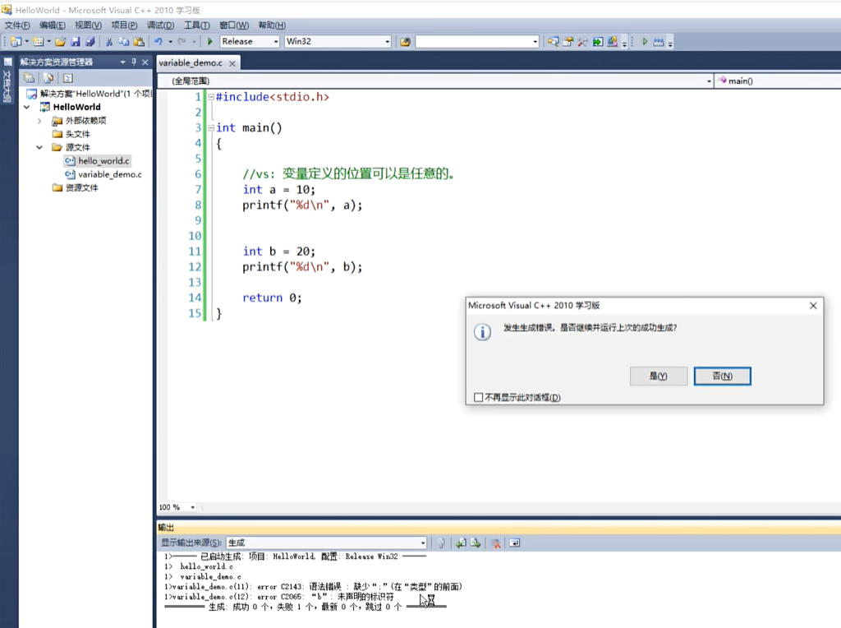Viewport: 841px width, 628px height.
Task: Click the error C2143 output line
Action: pos(313,587)
